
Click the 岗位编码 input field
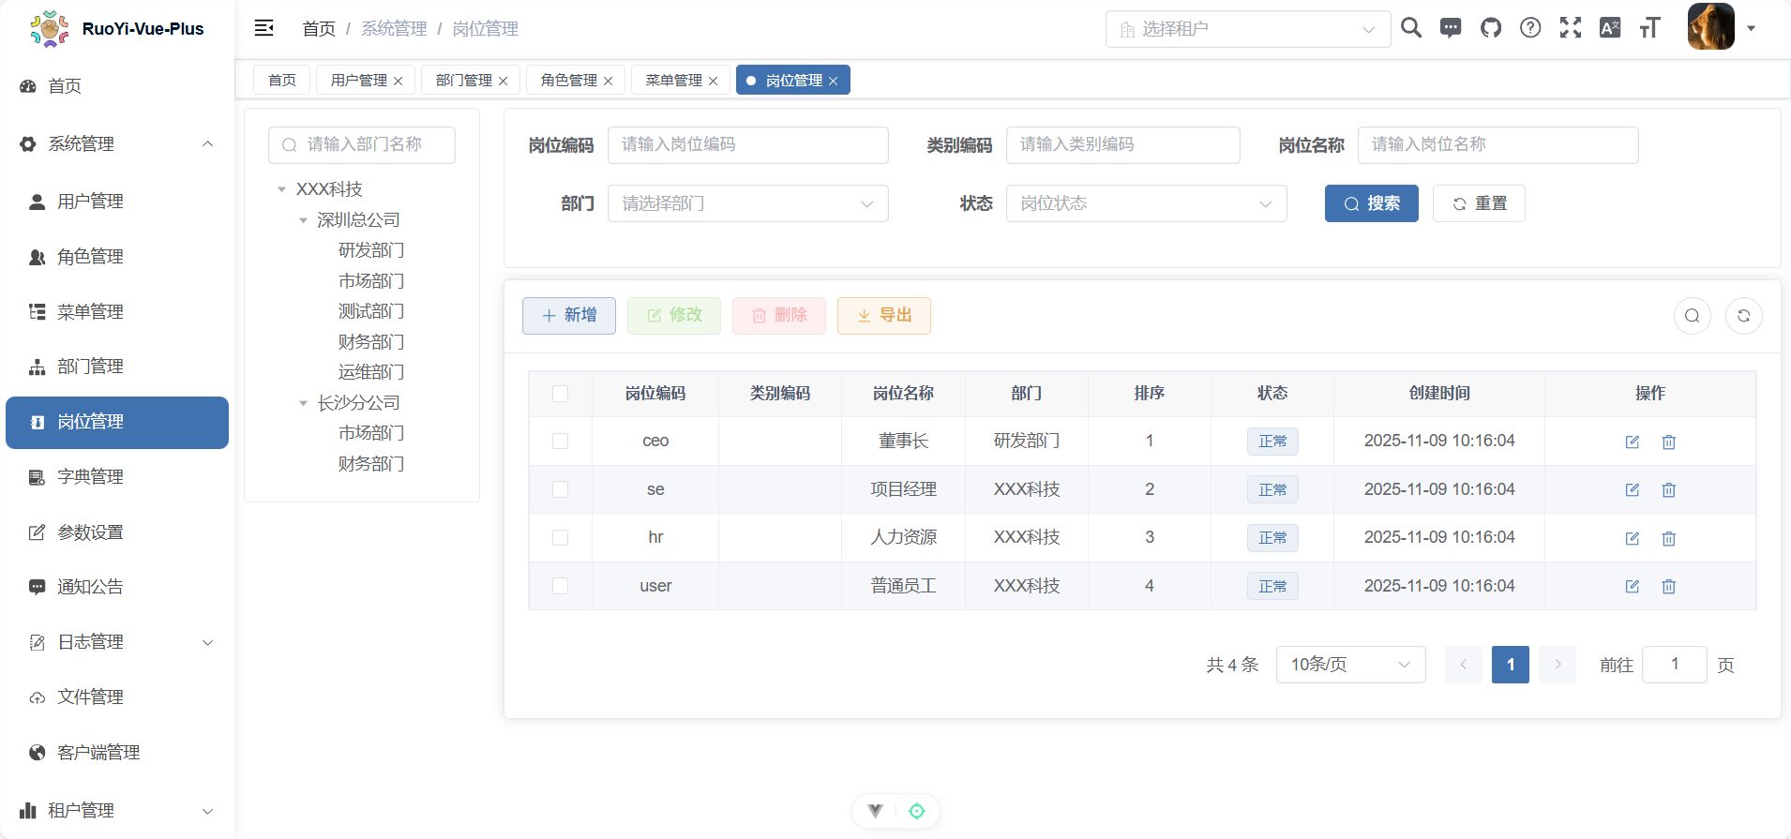tap(747, 145)
